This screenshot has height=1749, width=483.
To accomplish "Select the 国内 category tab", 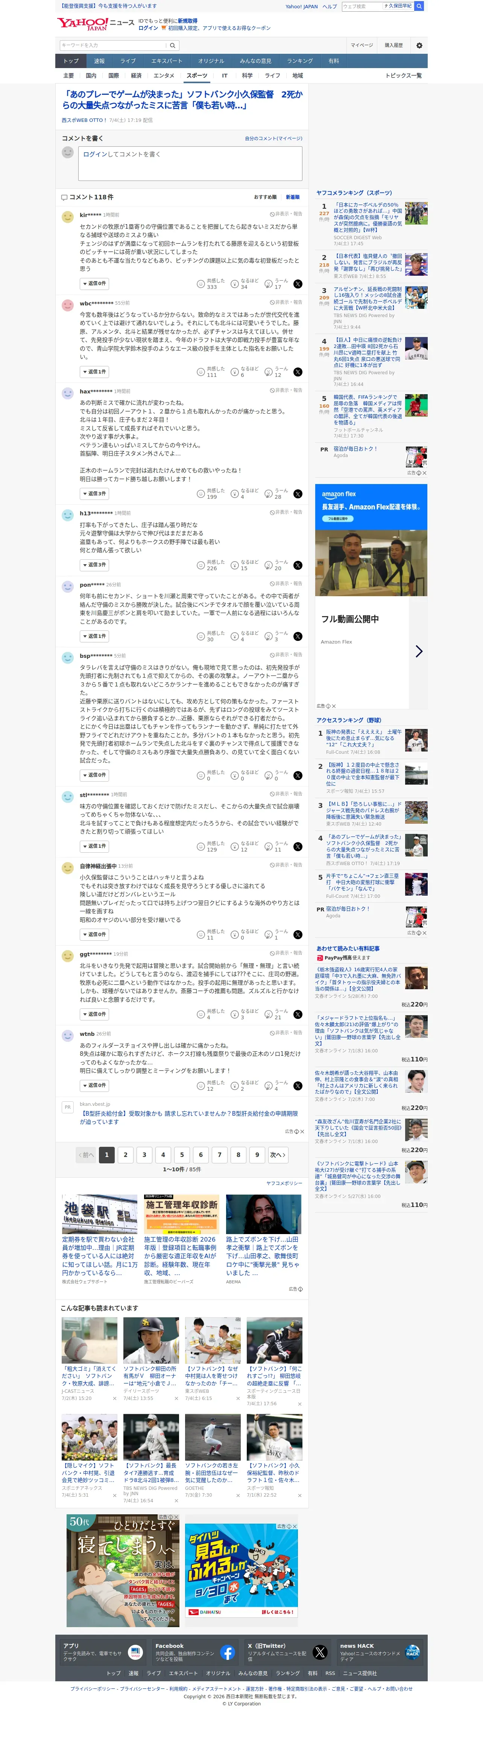I will tap(91, 76).
